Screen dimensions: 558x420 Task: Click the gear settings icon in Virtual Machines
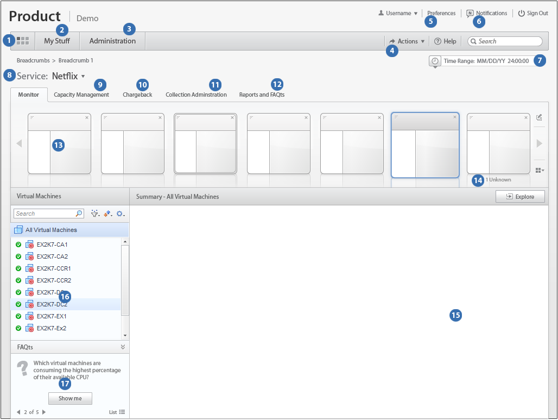pos(121,214)
